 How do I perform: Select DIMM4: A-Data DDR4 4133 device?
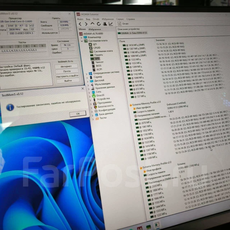pos(133,33)
